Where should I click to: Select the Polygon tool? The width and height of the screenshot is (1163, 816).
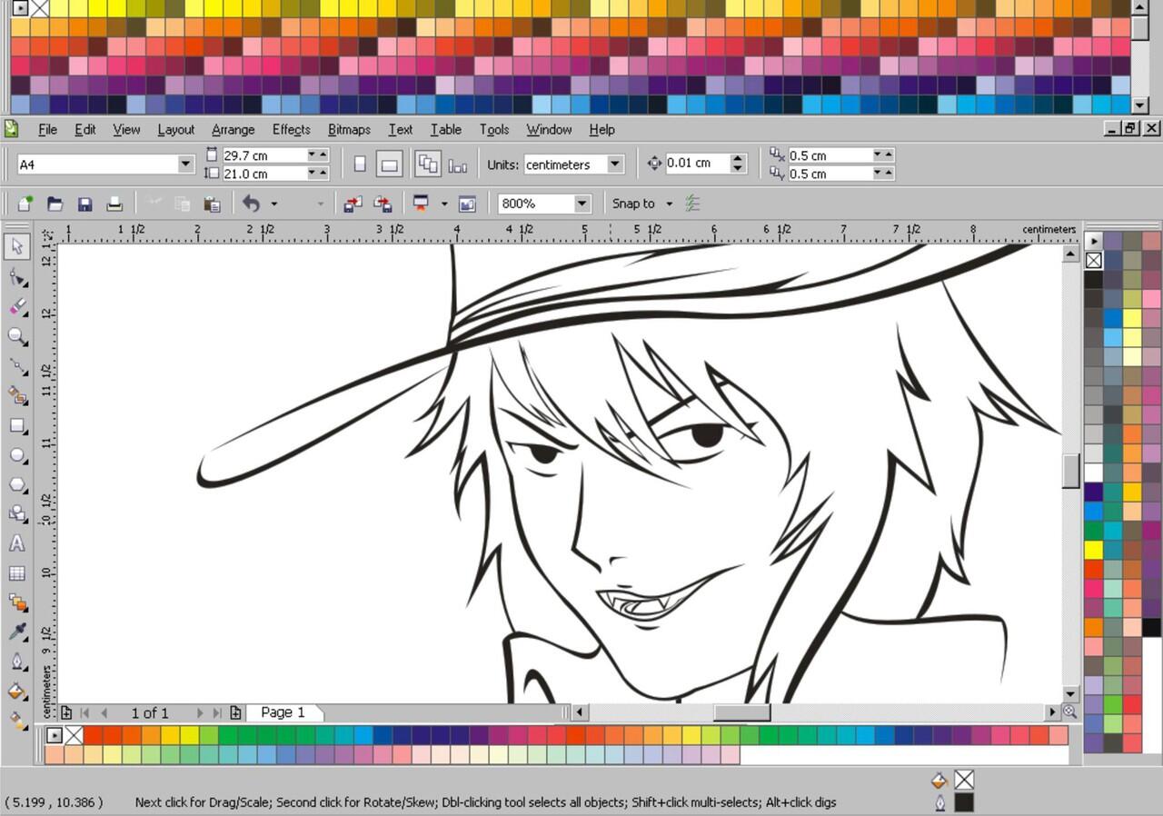[x=17, y=484]
